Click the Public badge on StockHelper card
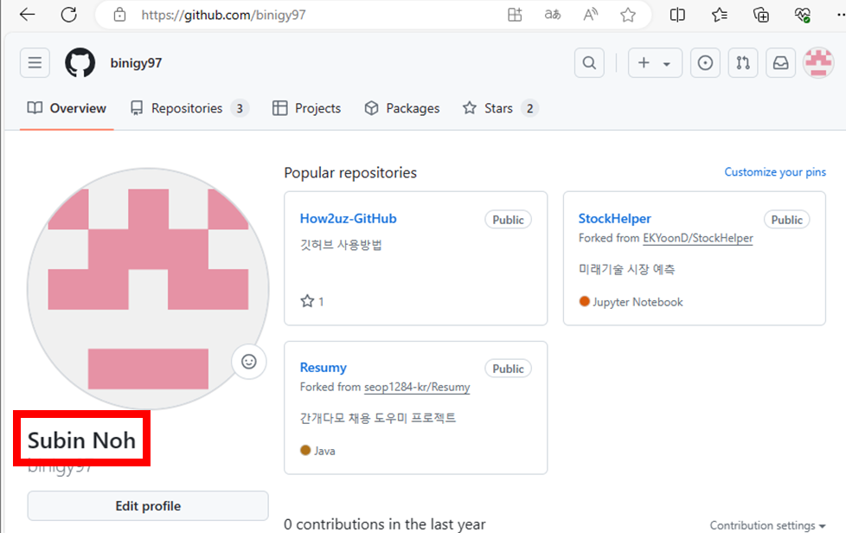Viewport: 846px width, 533px height. [786, 220]
